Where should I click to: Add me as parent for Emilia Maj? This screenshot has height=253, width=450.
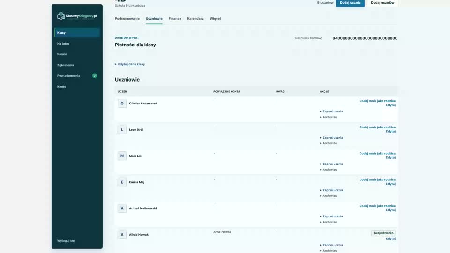click(377, 179)
